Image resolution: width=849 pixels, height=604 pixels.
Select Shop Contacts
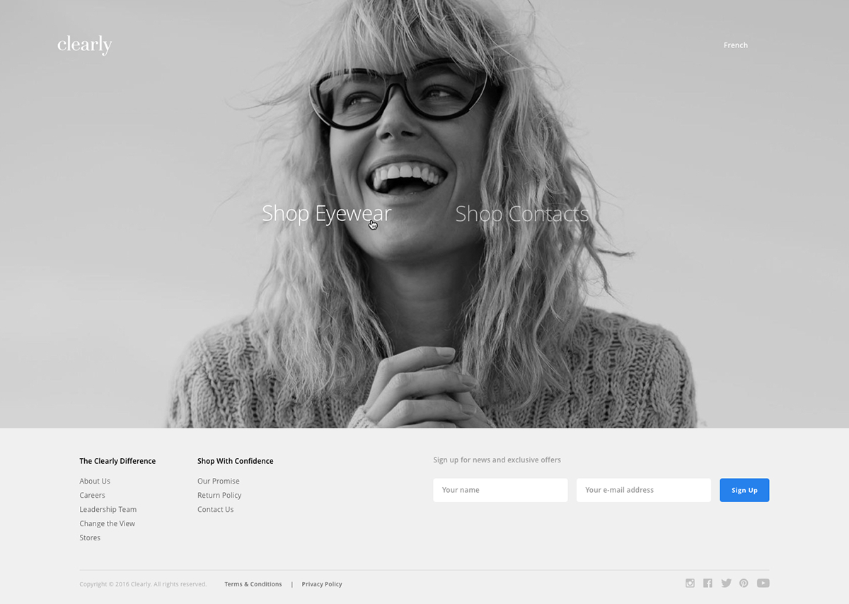click(521, 213)
